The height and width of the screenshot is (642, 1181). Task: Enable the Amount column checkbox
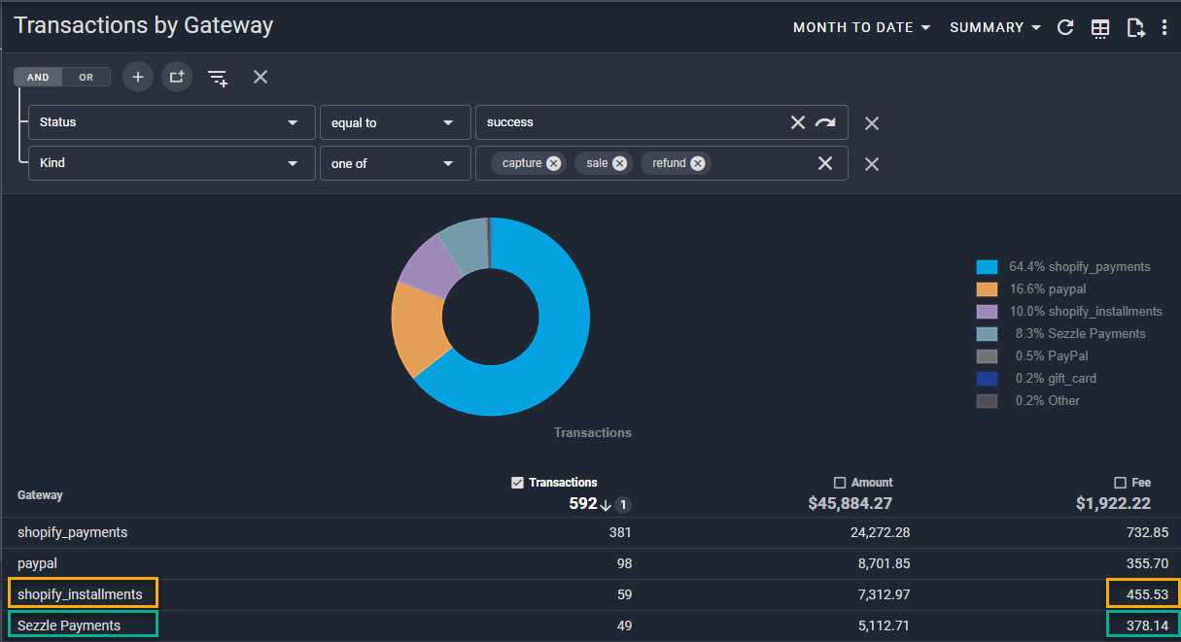tap(840, 483)
